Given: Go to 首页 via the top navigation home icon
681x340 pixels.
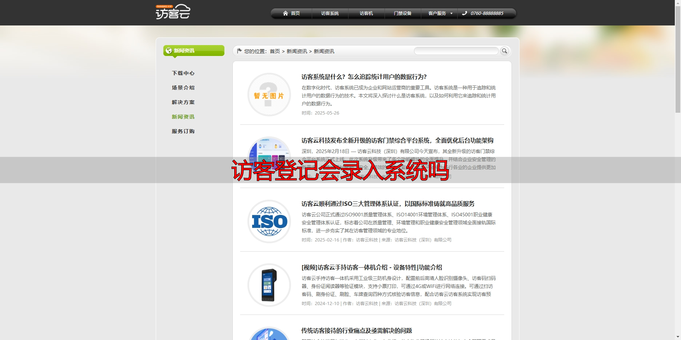Looking at the screenshot, I should [286, 13].
